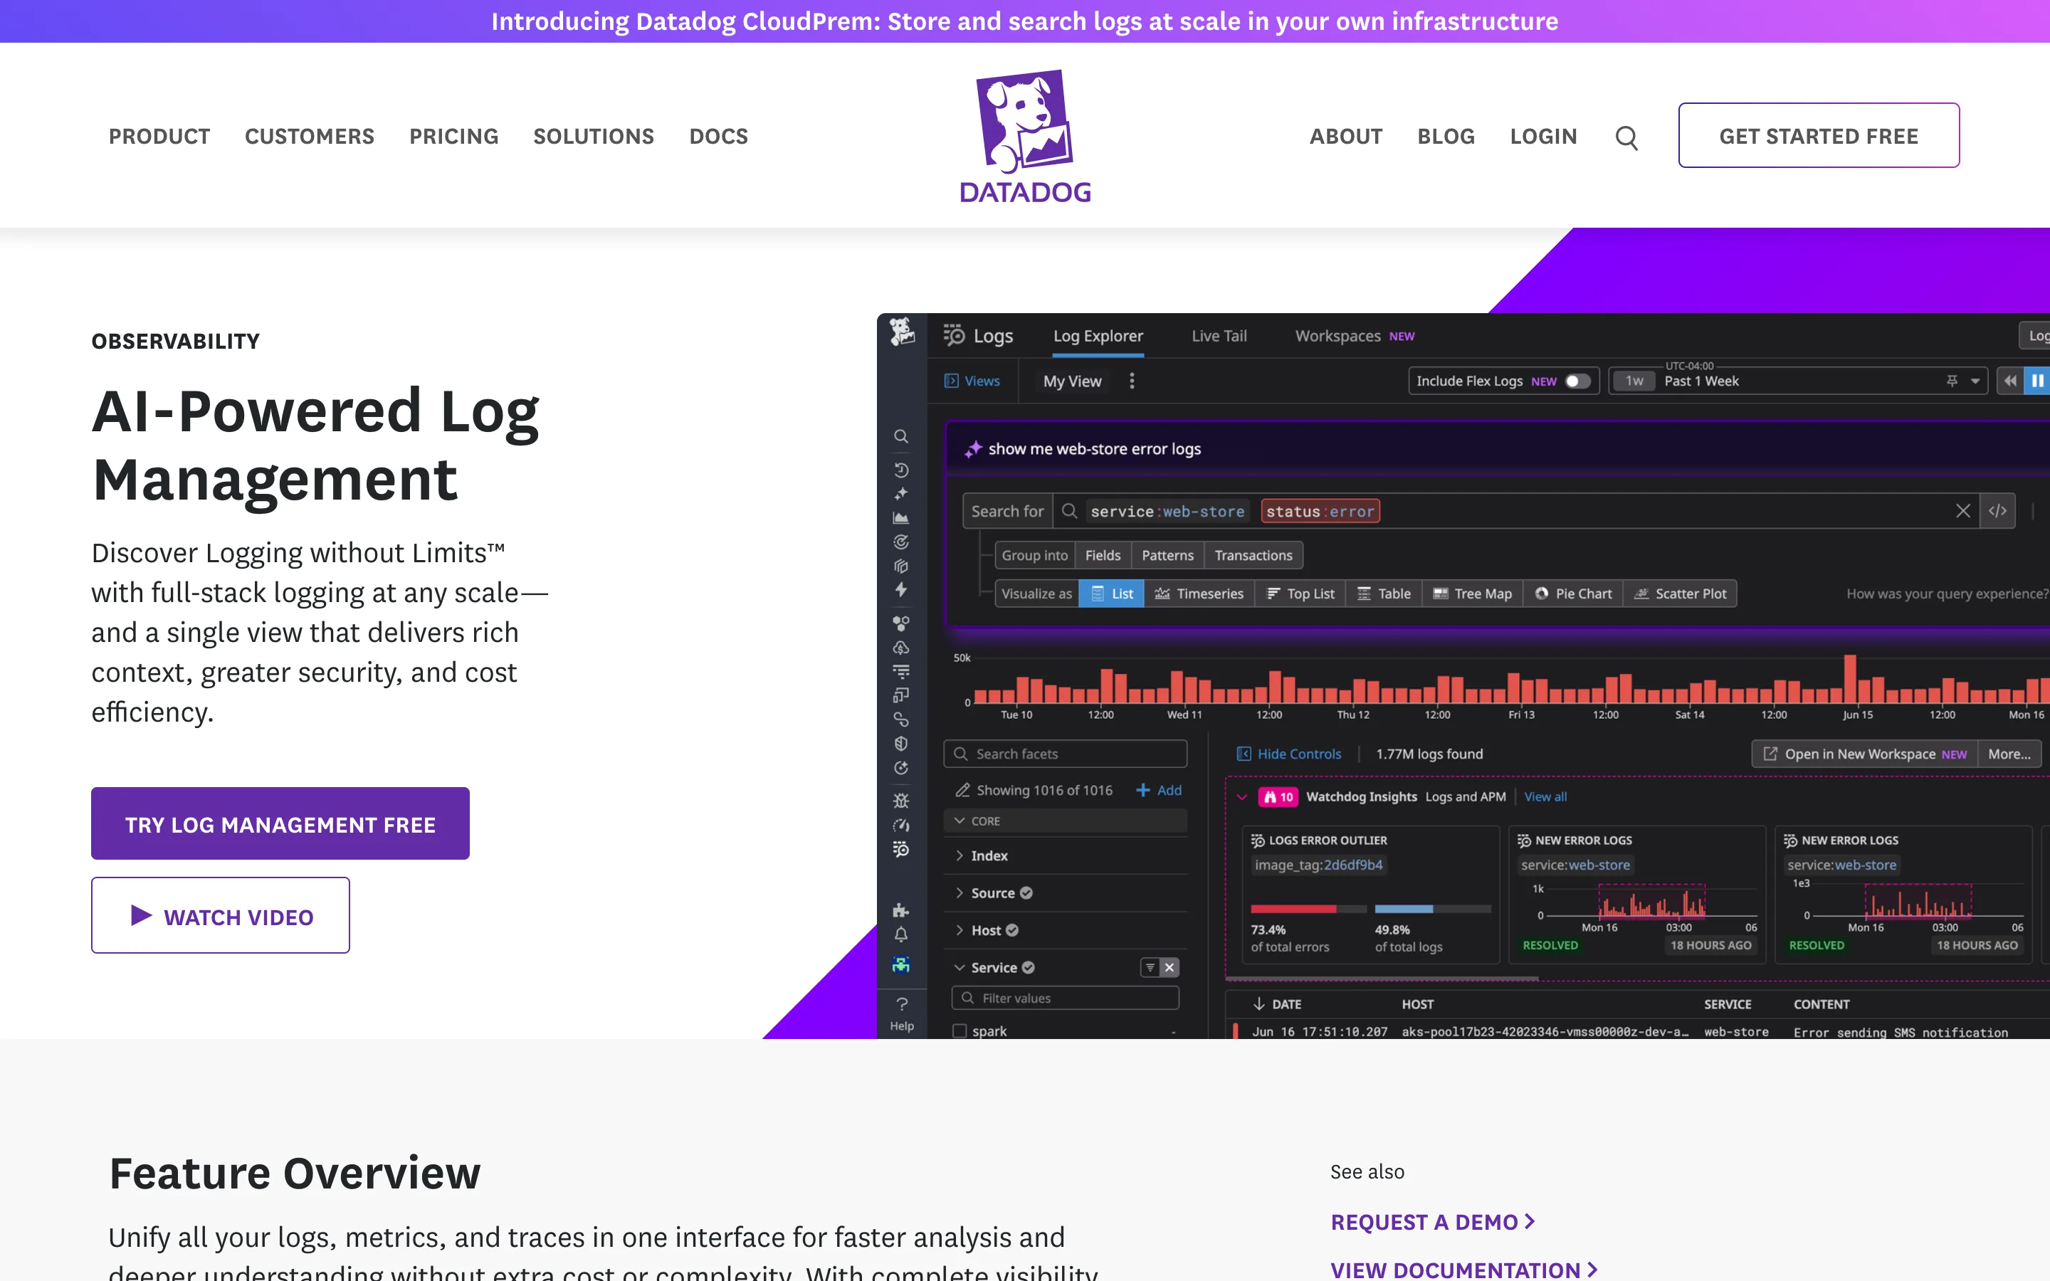This screenshot has width=2050, height=1281.
Task: Go to the PRICING page
Action: tap(454, 137)
